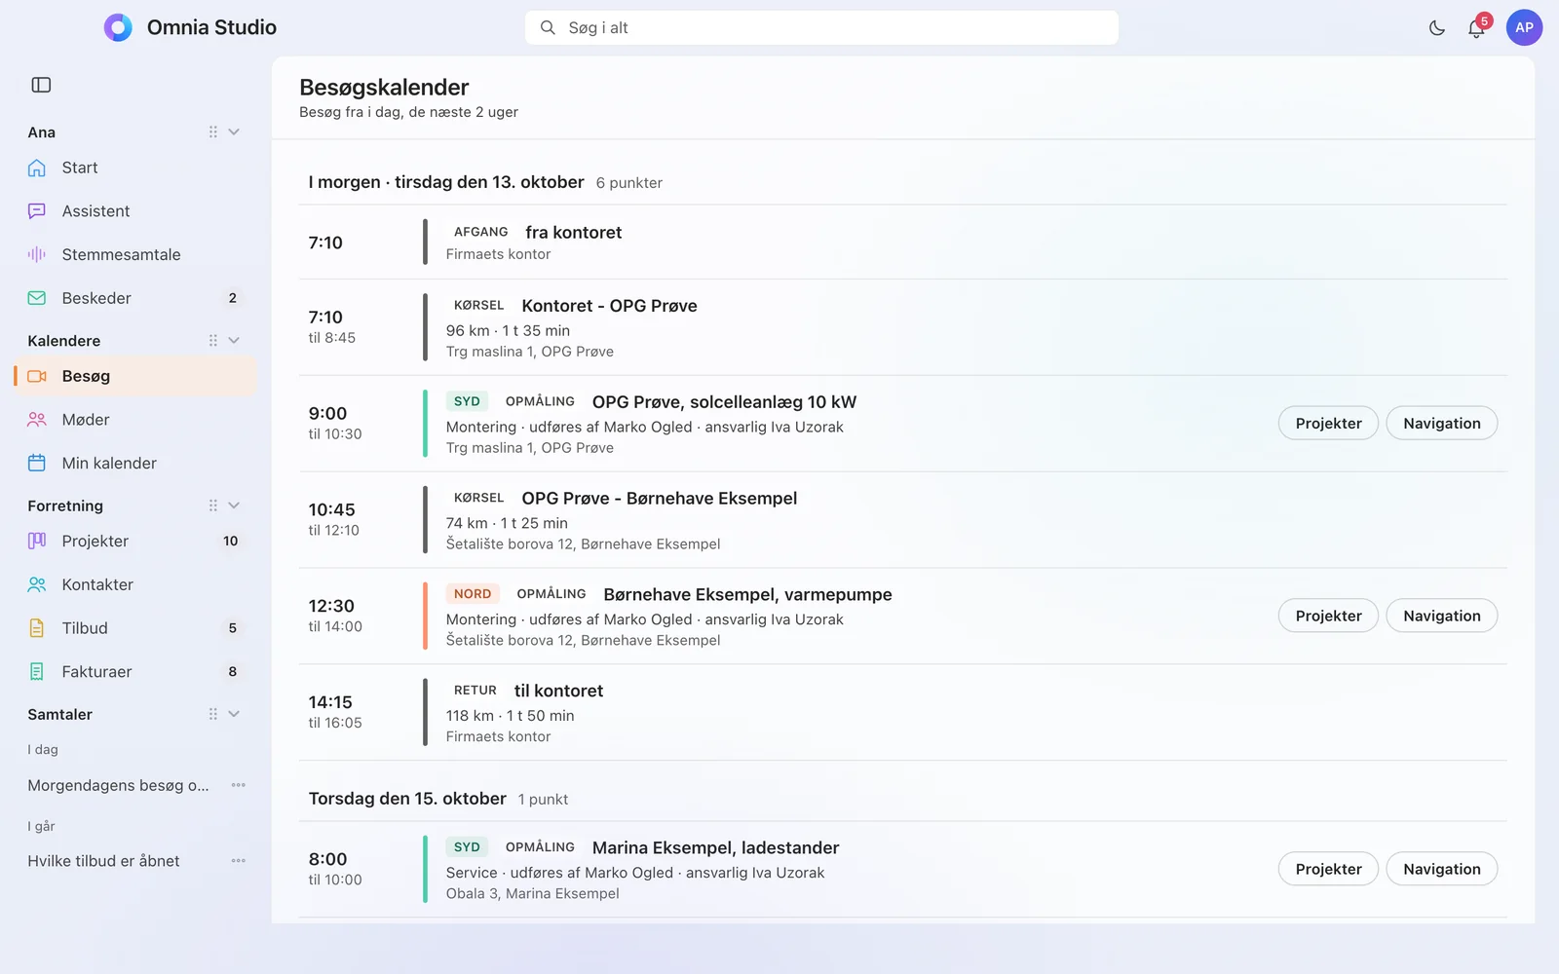
Task: Open Stemmesamtale waveform icon
Action: click(37, 254)
